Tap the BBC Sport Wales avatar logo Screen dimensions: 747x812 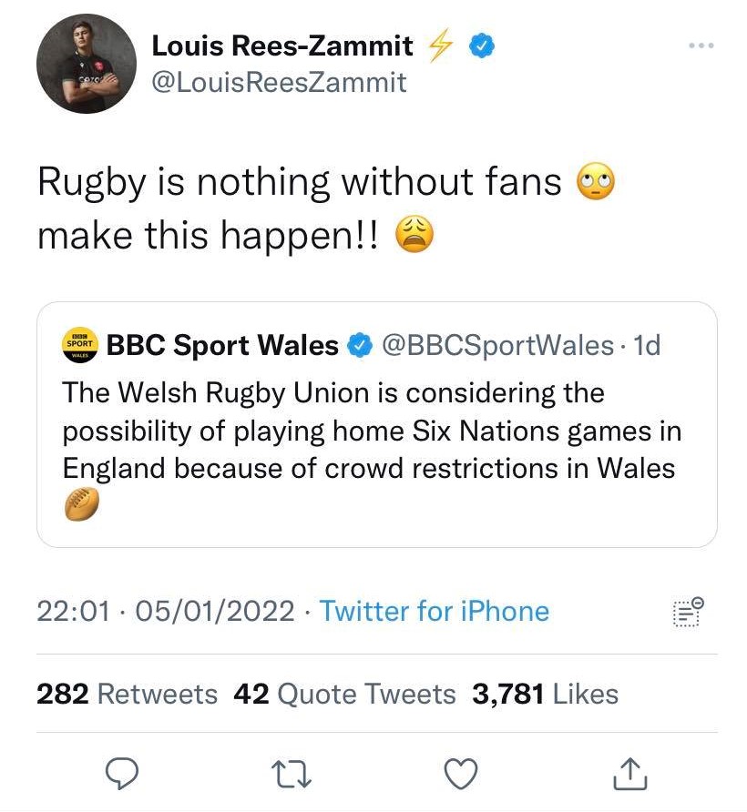tap(79, 346)
